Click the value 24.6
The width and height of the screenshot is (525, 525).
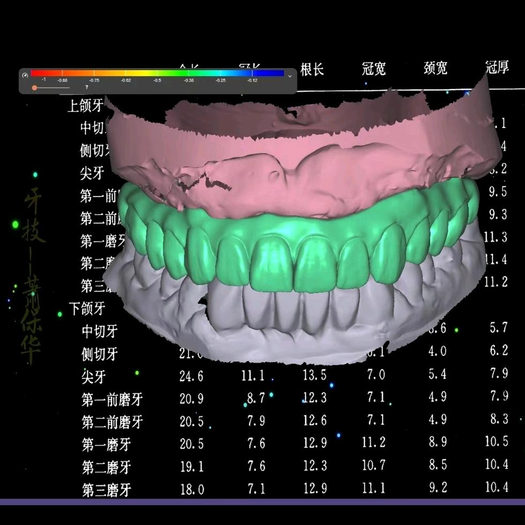[x=191, y=376]
